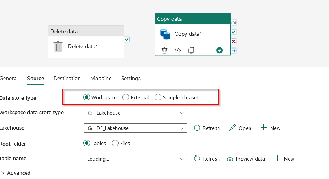Refresh the Table name list

click(x=207, y=159)
